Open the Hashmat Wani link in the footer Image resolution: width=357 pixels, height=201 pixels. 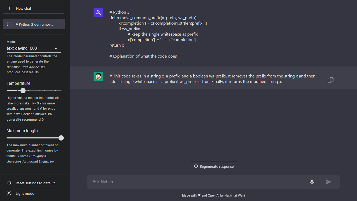click(235, 196)
